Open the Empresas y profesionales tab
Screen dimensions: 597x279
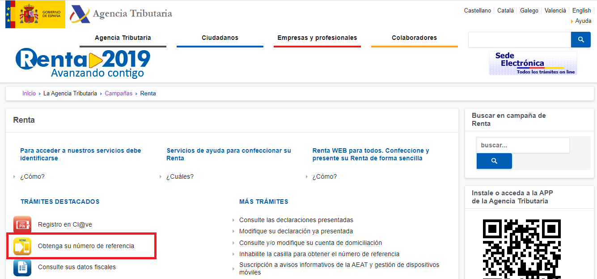pos(317,38)
